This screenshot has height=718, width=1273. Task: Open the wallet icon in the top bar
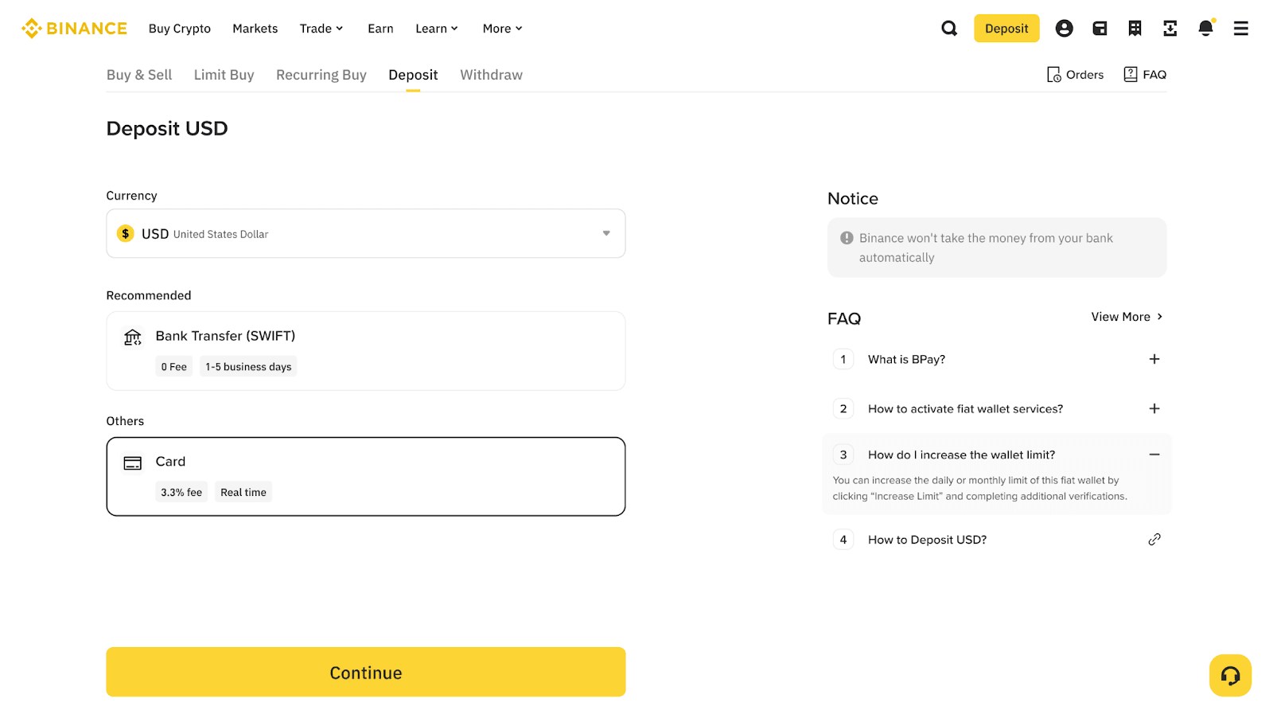[1099, 28]
